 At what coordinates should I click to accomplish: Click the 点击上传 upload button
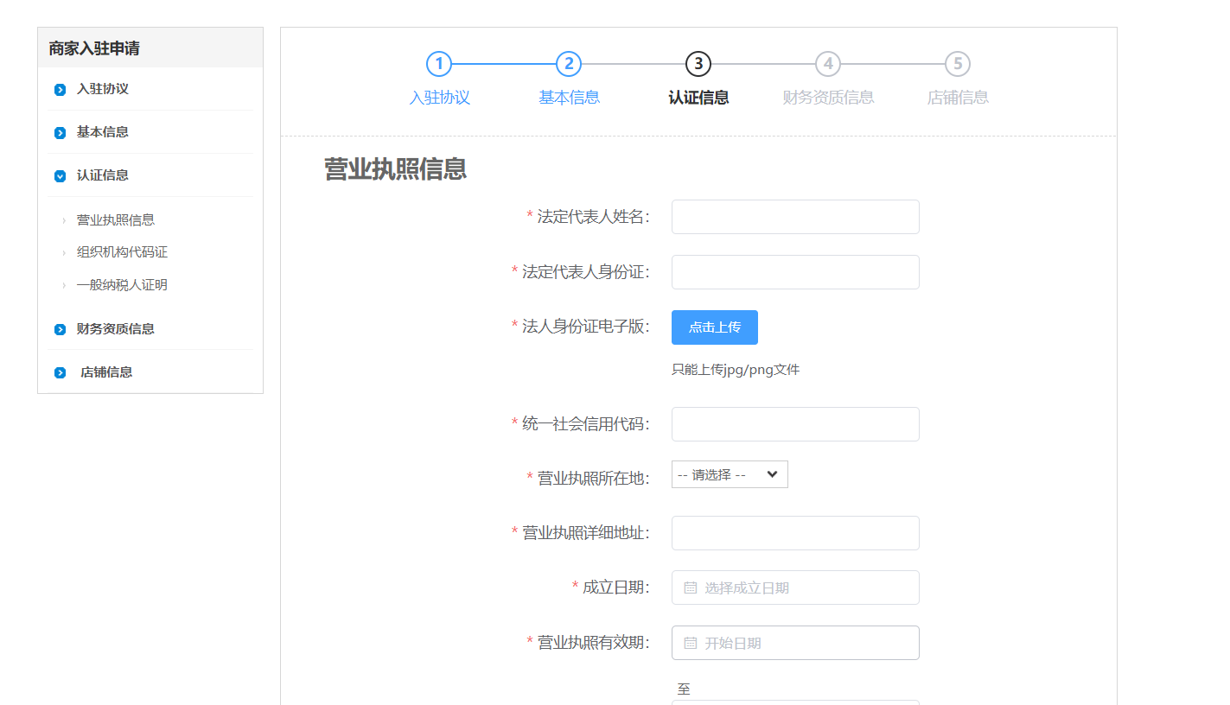click(715, 327)
